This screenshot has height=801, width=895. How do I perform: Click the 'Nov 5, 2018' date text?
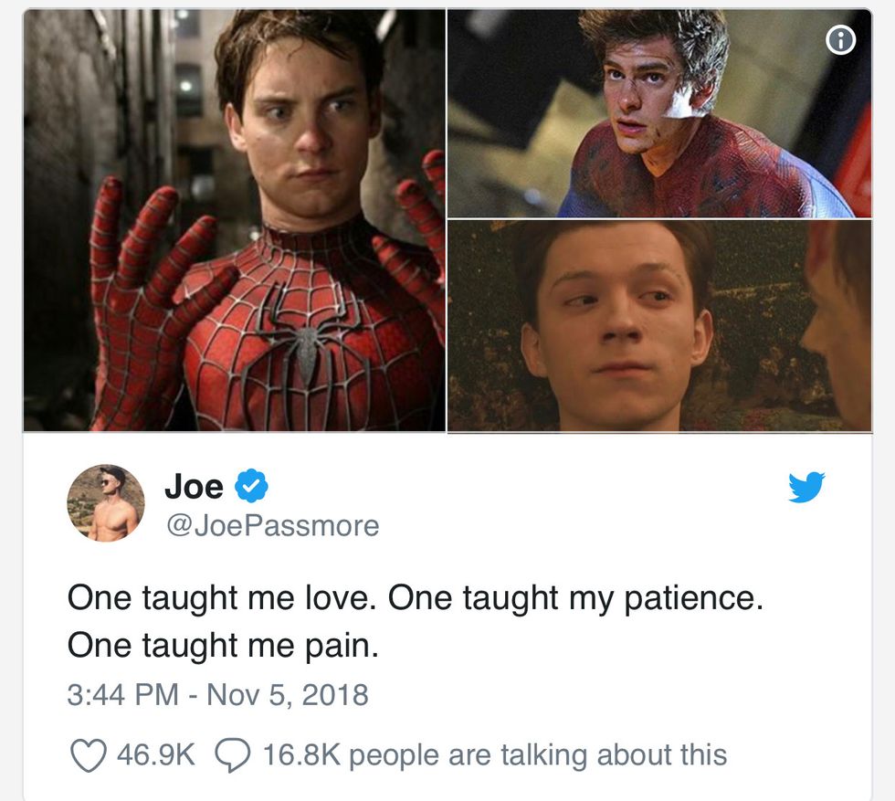287,695
